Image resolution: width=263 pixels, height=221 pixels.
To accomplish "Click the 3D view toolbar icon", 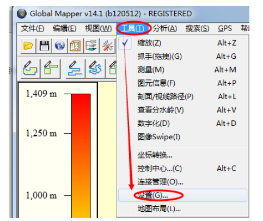I will click(x=91, y=46).
